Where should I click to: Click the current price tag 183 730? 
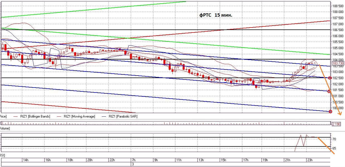[x=337, y=63]
